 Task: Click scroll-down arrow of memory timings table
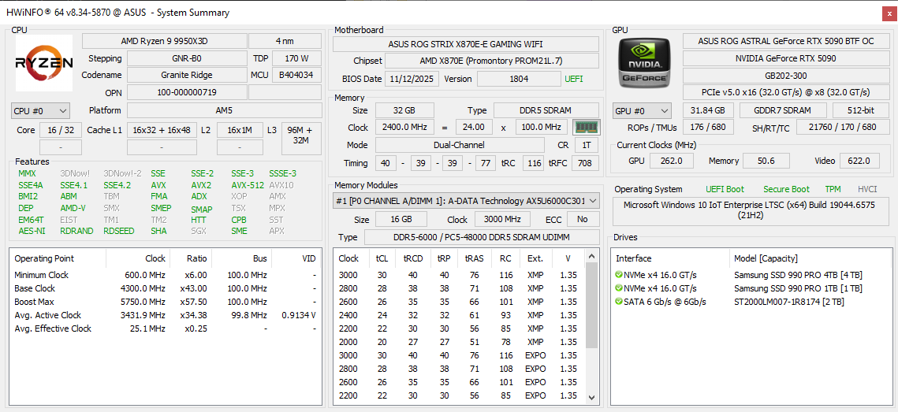coord(591,397)
